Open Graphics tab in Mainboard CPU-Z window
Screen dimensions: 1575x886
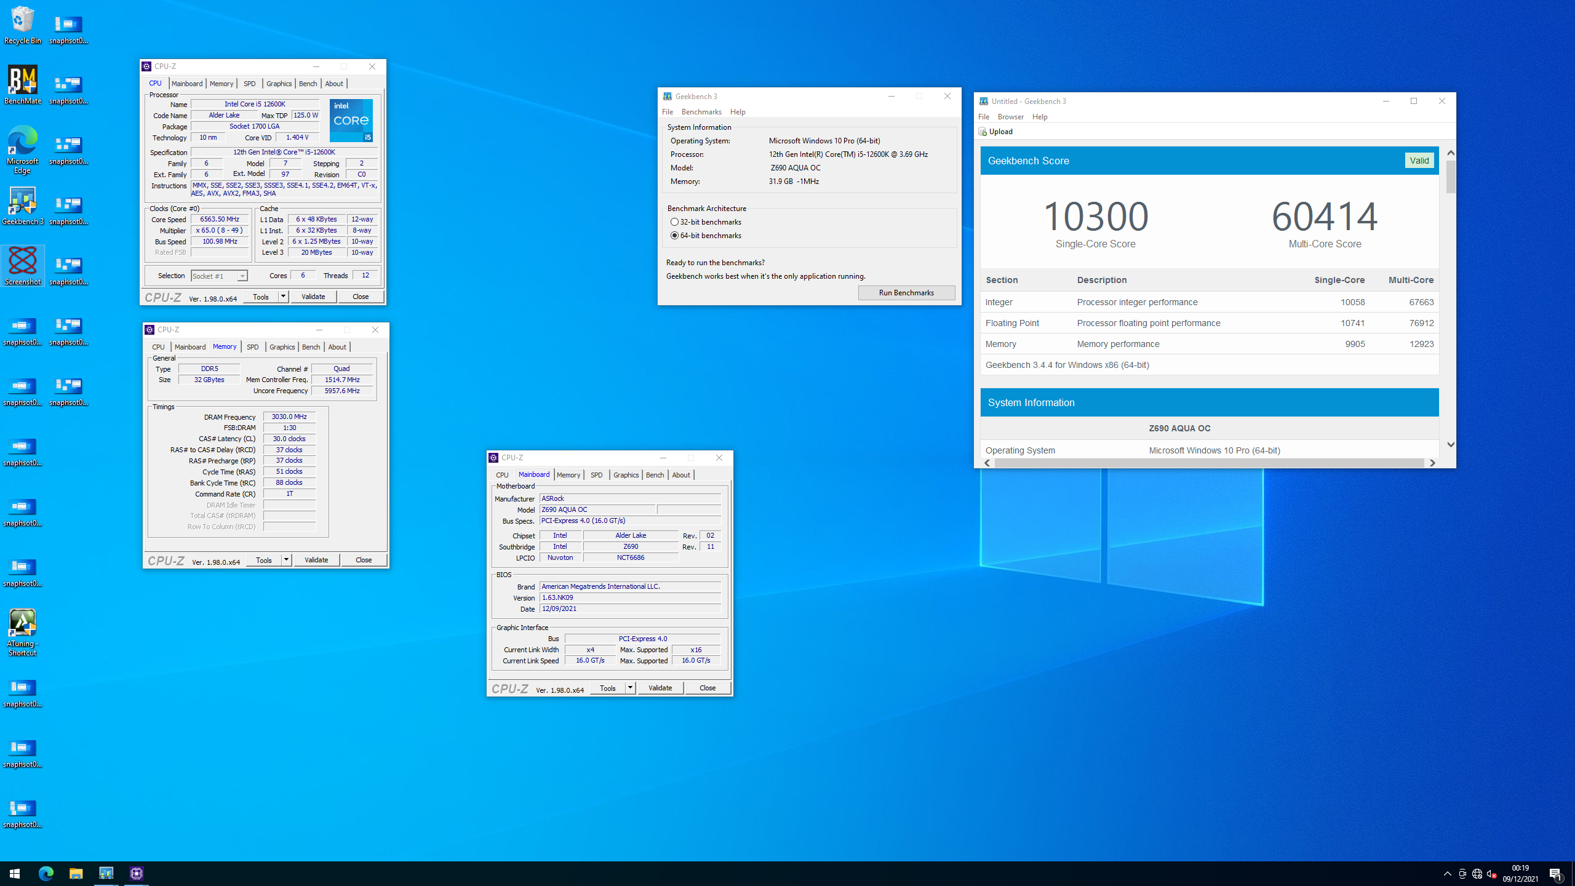pyautogui.click(x=626, y=475)
